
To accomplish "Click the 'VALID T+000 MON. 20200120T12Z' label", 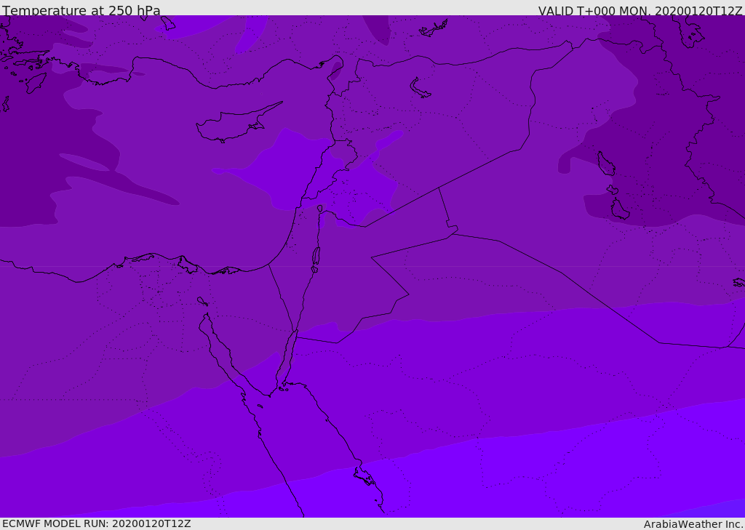I will coord(640,11).
